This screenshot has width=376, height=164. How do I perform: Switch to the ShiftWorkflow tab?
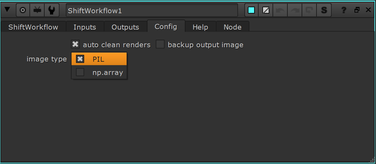(x=33, y=27)
